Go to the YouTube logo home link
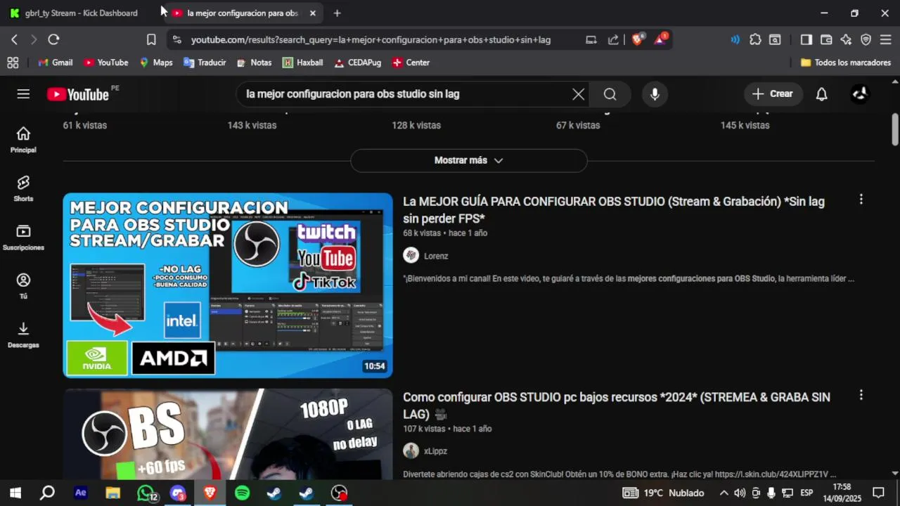 78,94
